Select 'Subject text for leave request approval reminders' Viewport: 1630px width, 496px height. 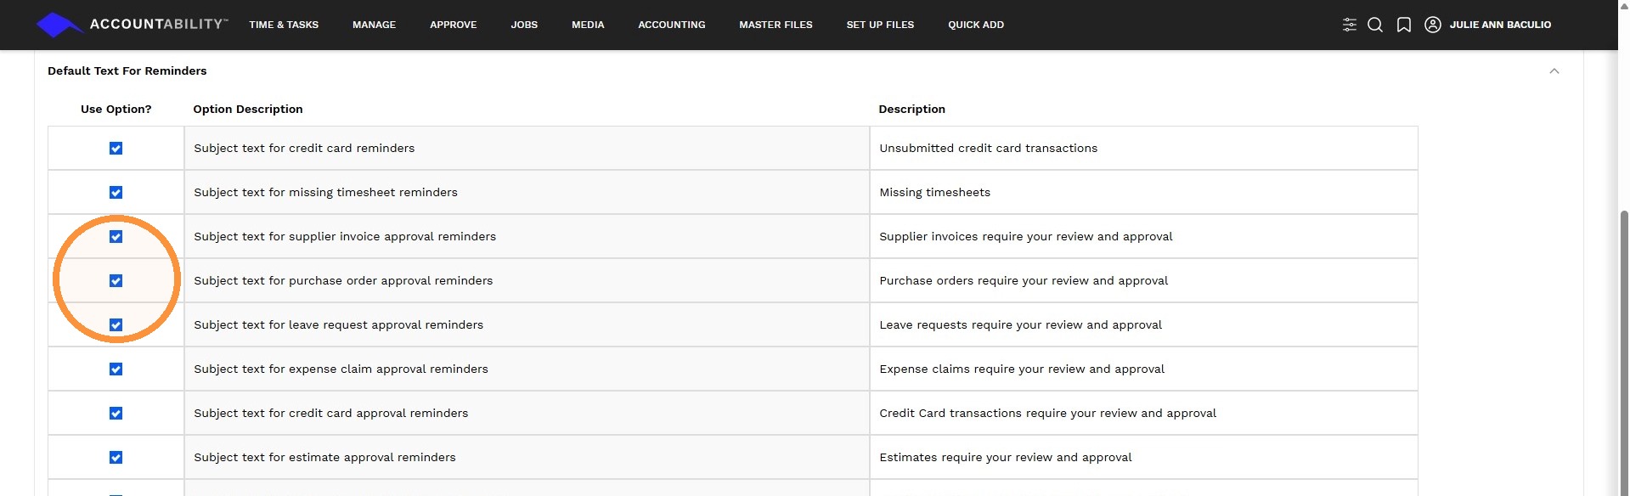pos(338,324)
